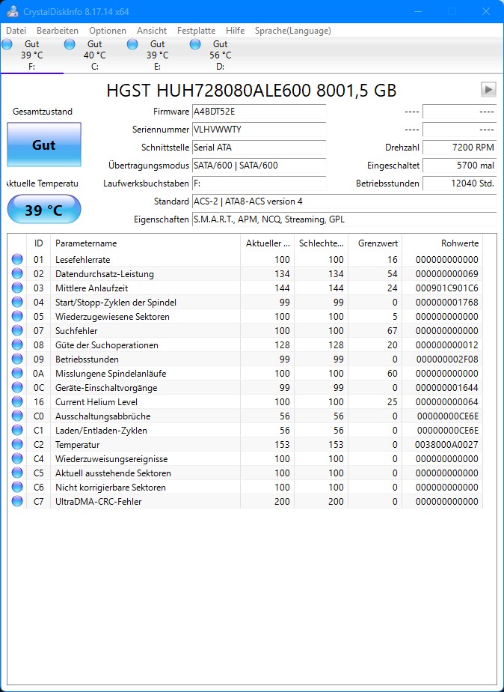Click the Schnittstelle field Serial ATA
Image resolution: width=504 pixels, height=692 pixels.
[x=259, y=148]
